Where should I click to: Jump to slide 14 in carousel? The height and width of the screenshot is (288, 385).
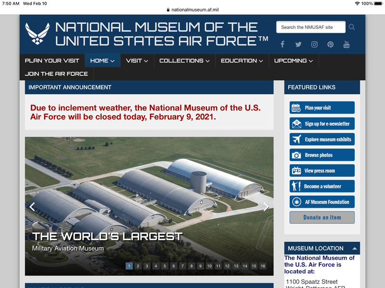tap(245, 266)
